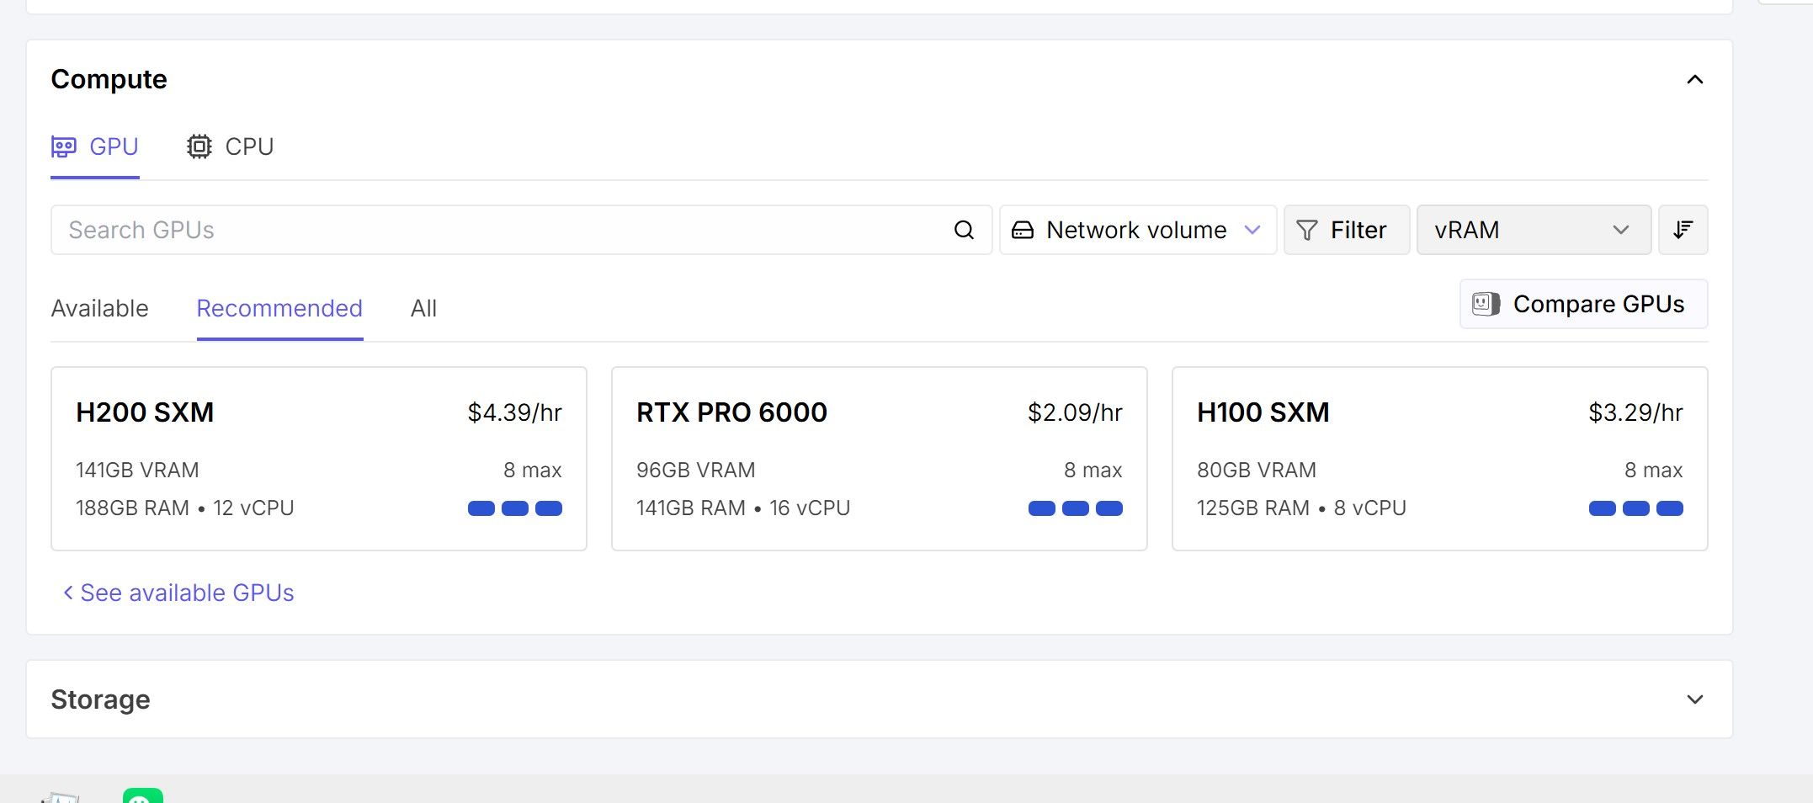Click the CPU chip icon
Image resolution: width=1813 pixels, height=803 pixels.
[x=199, y=146]
